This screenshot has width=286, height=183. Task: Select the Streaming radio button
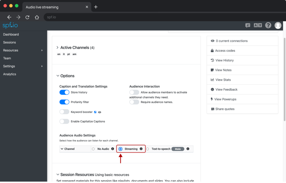[120, 149]
